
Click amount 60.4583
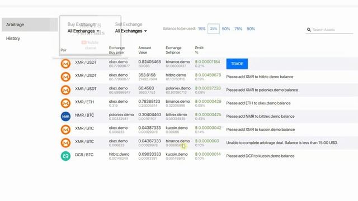click(x=146, y=88)
